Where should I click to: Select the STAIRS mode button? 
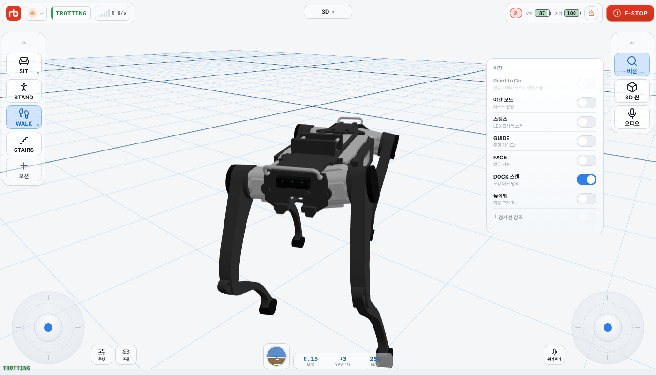pyautogui.click(x=24, y=143)
